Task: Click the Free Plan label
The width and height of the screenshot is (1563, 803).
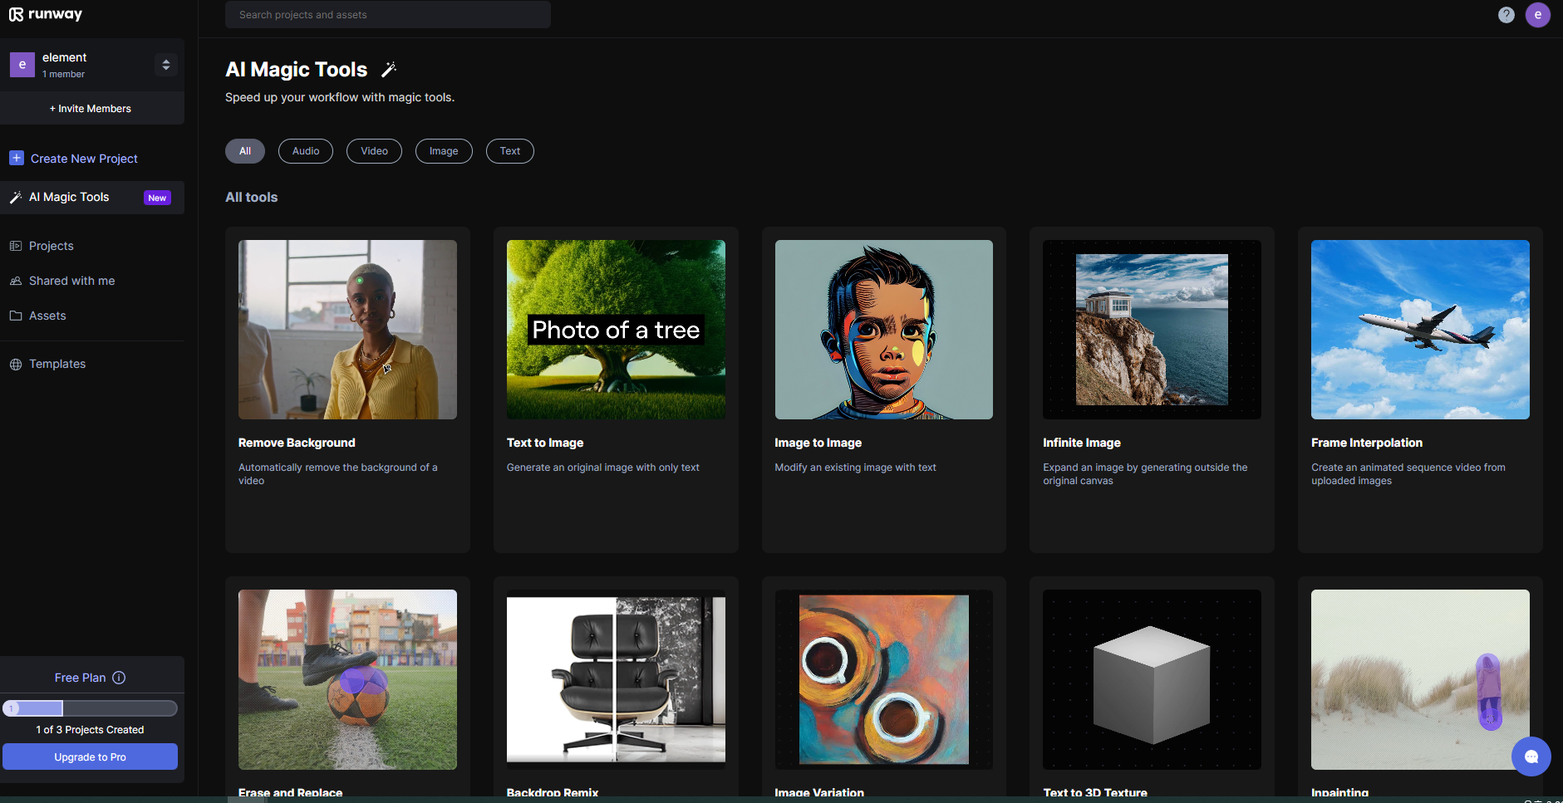Action: 80,678
